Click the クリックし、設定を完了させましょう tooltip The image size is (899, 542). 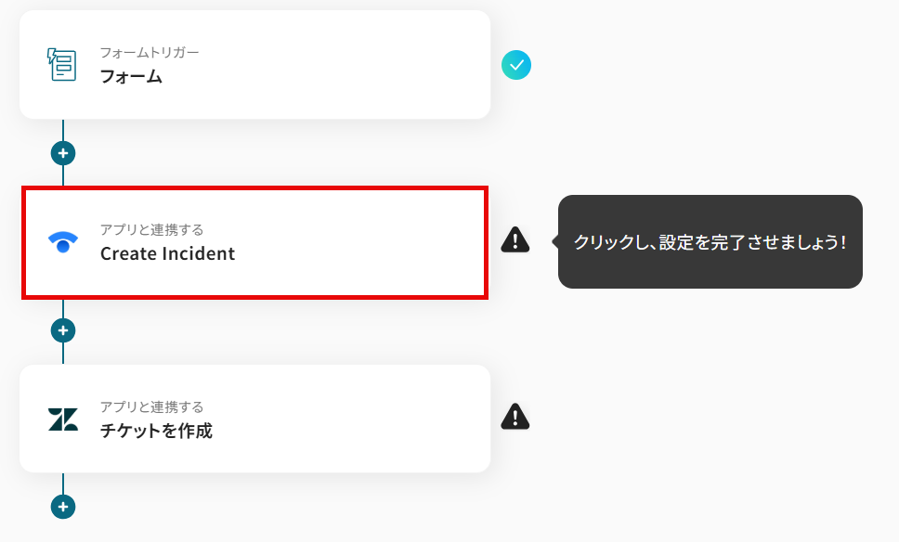coord(710,242)
